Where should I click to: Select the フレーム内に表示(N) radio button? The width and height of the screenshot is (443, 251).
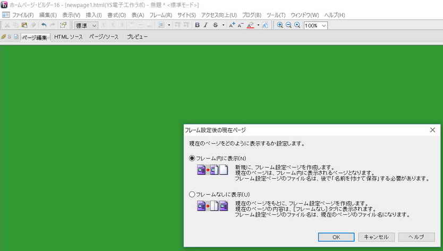coord(192,158)
